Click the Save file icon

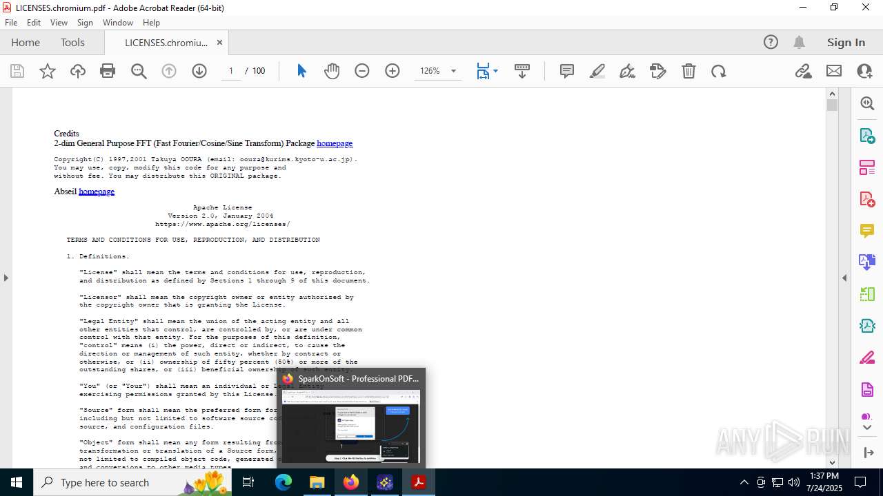[x=17, y=71]
